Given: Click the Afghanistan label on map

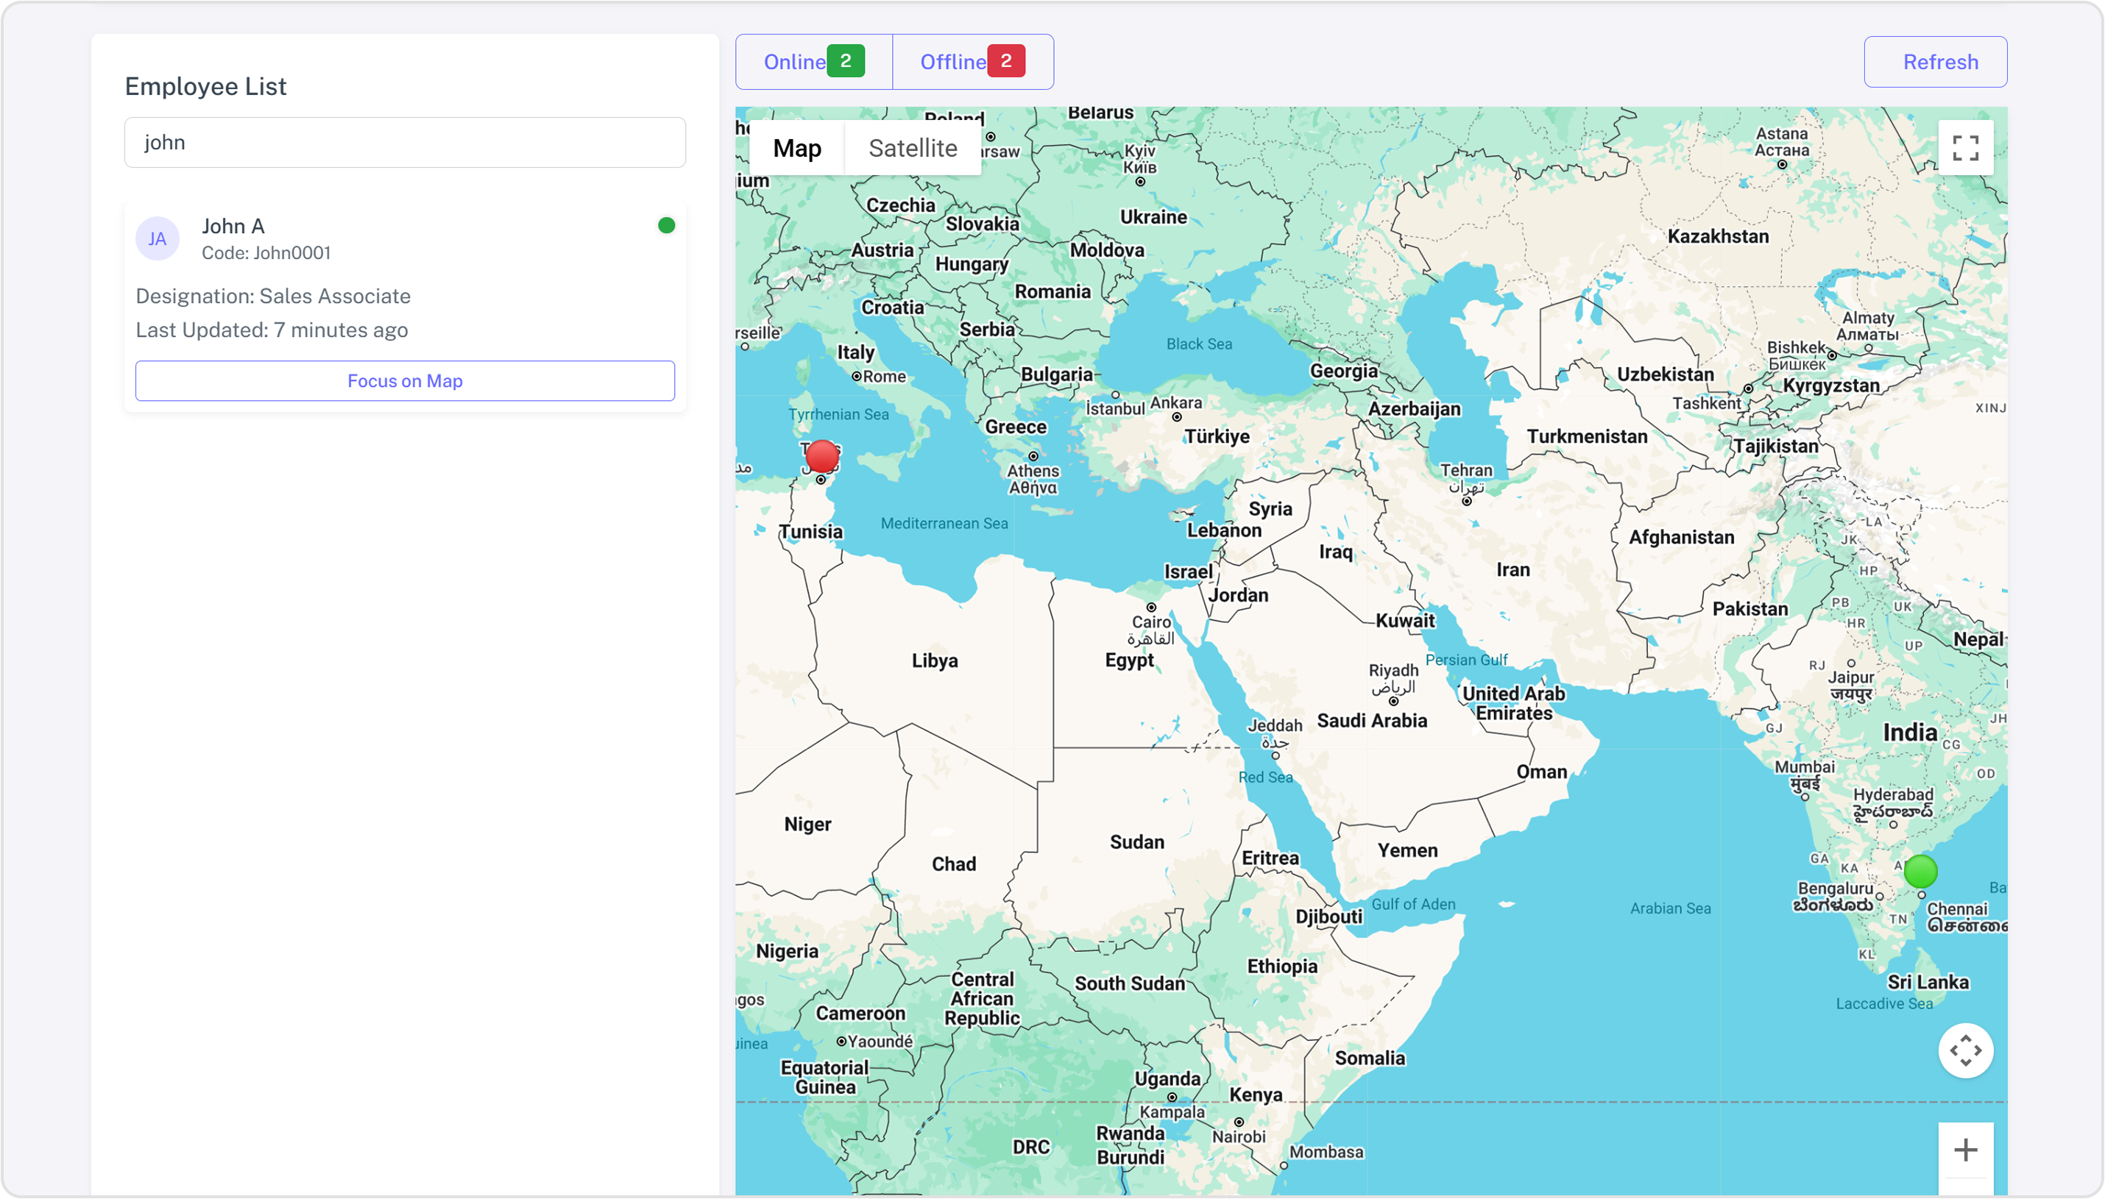Looking at the screenshot, I should 1681,537.
